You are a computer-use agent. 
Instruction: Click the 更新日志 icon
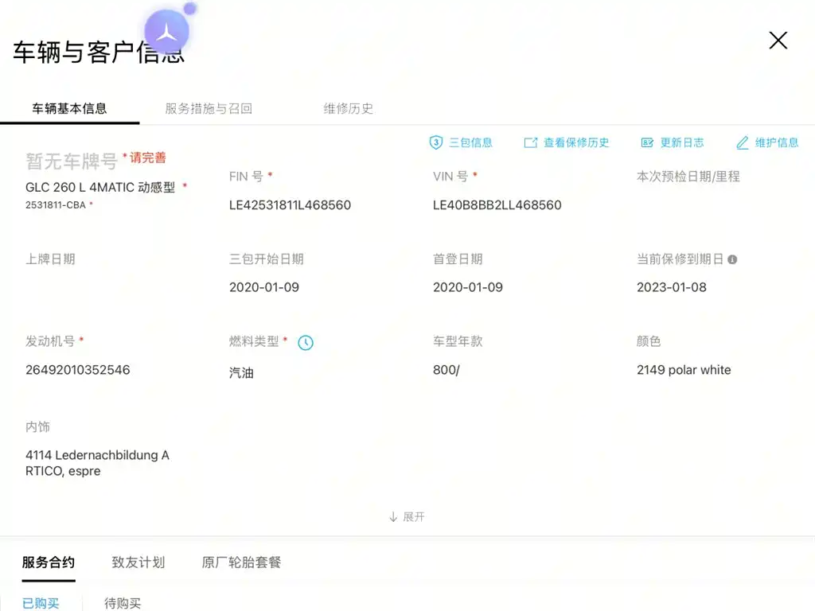[x=647, y=142]
